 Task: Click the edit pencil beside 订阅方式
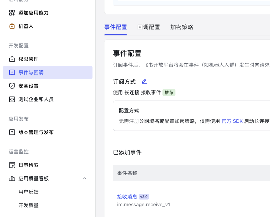(x=144, y=81)
